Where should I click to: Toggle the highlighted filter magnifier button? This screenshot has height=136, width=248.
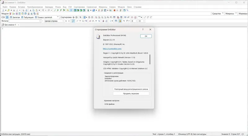tap(73, 21)
